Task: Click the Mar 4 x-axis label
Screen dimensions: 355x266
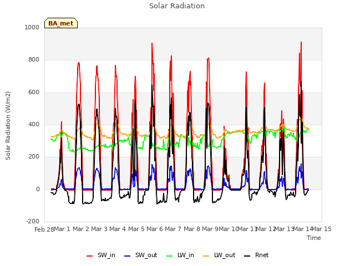Action: 118,229
